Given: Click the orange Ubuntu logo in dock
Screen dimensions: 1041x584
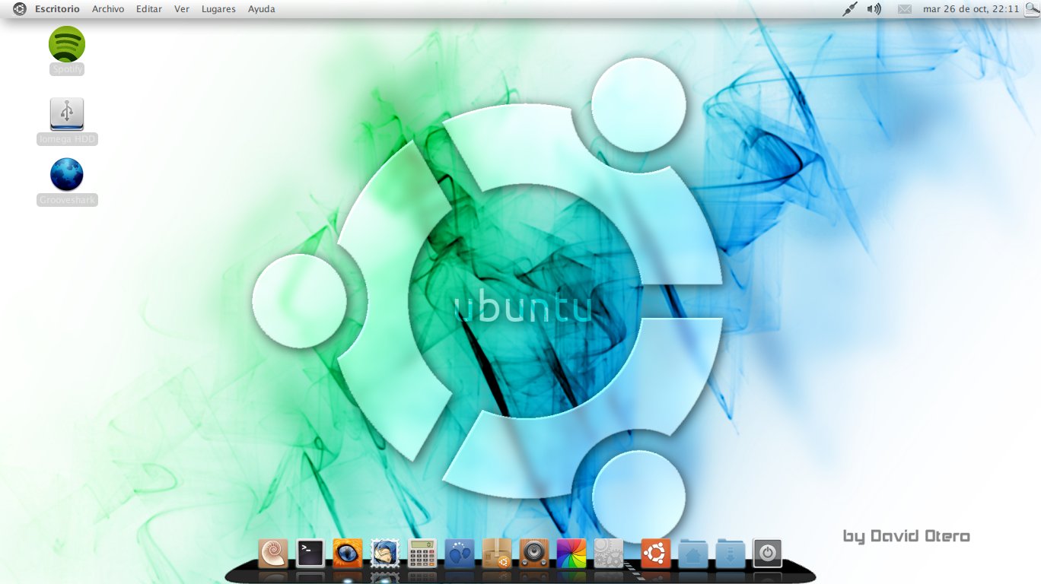Looking at the screenshot, I should (656, 554).
